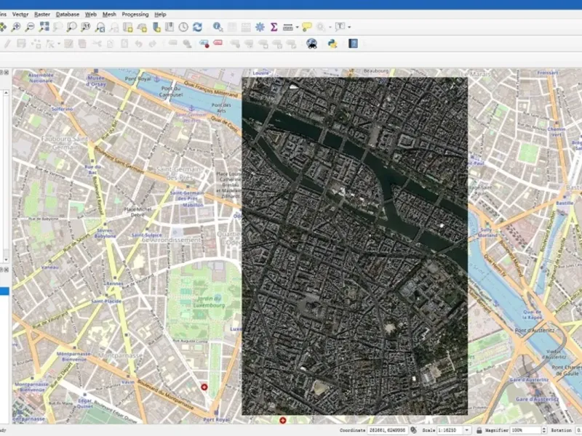The image size is (582, 436).
Task: Close the lower left docked panel
Action: pyautogui.click(x=7, y=270)
